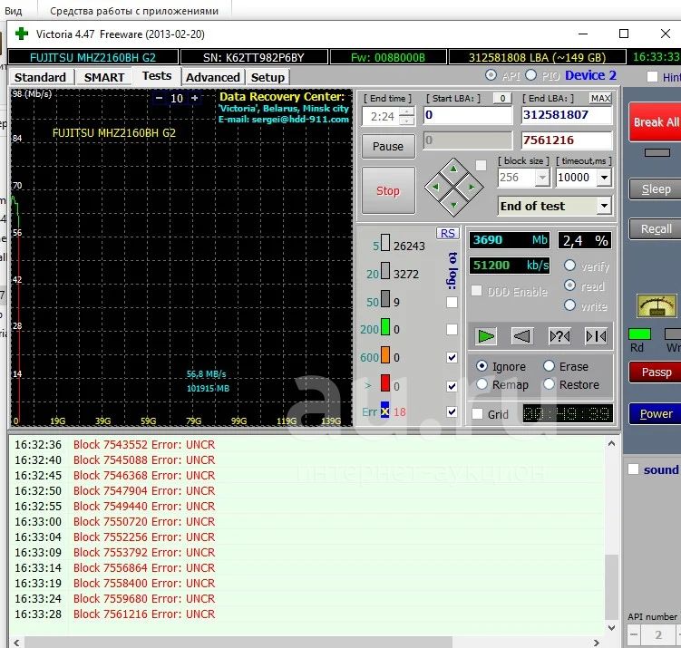Click the Pause button

(x=388, y=146)
